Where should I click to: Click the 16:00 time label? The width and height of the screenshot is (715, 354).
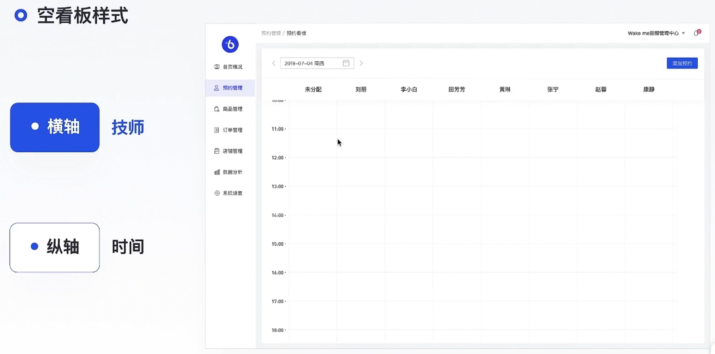pos(278,273)
